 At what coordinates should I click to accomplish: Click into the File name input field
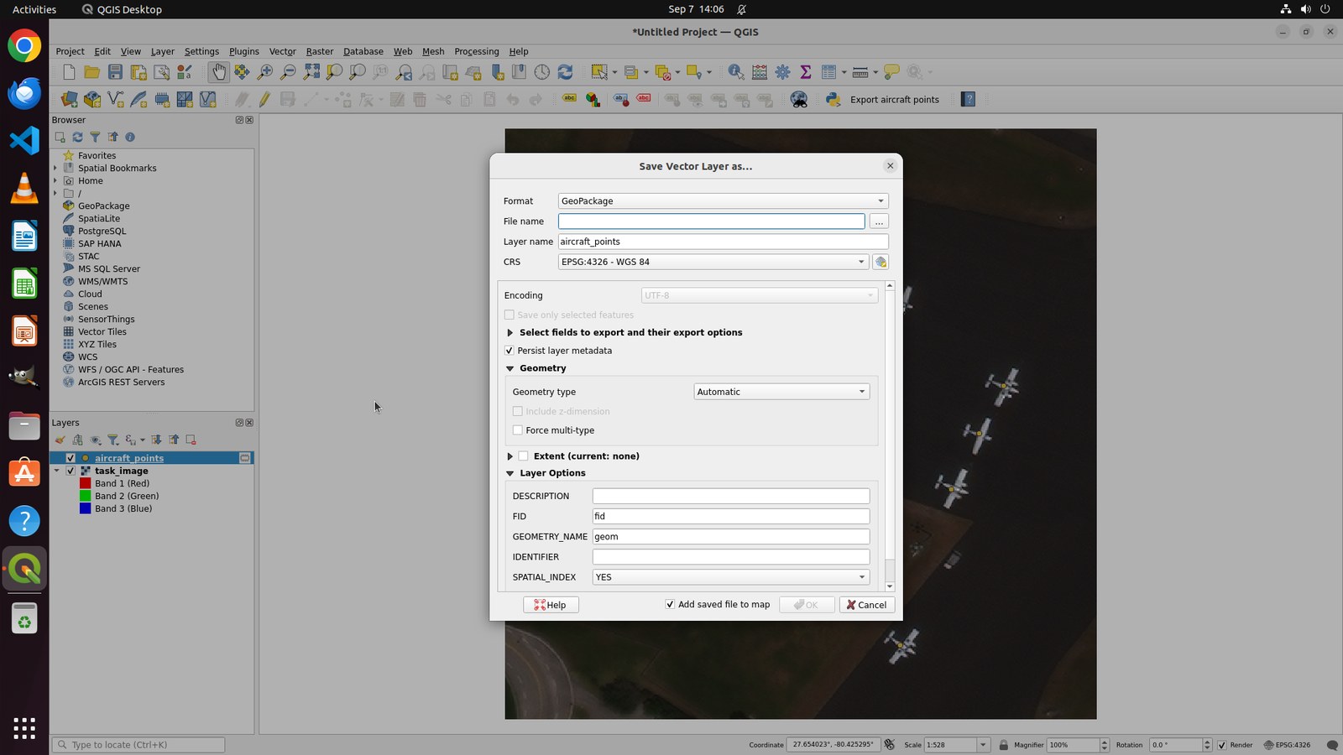[711, 221]
